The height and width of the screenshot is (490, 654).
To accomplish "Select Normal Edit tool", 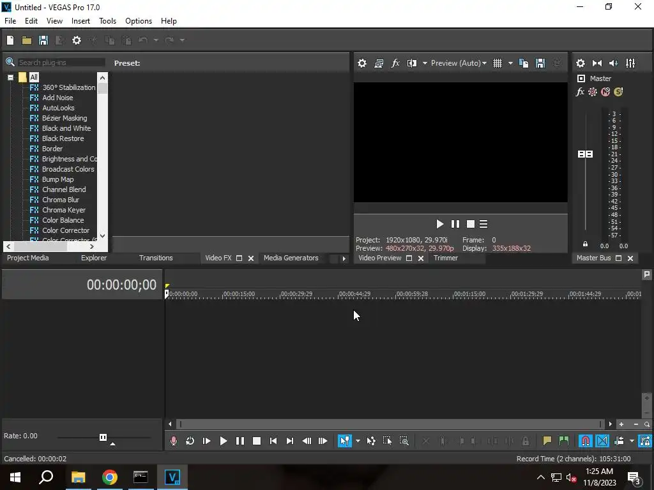I will coord(344,441).
